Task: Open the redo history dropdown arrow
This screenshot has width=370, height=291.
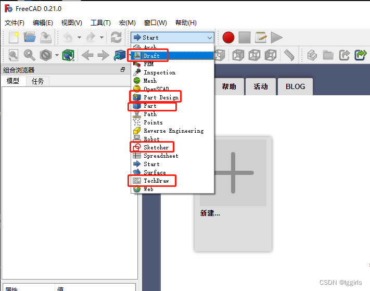Action: click(x=101, y=37)
